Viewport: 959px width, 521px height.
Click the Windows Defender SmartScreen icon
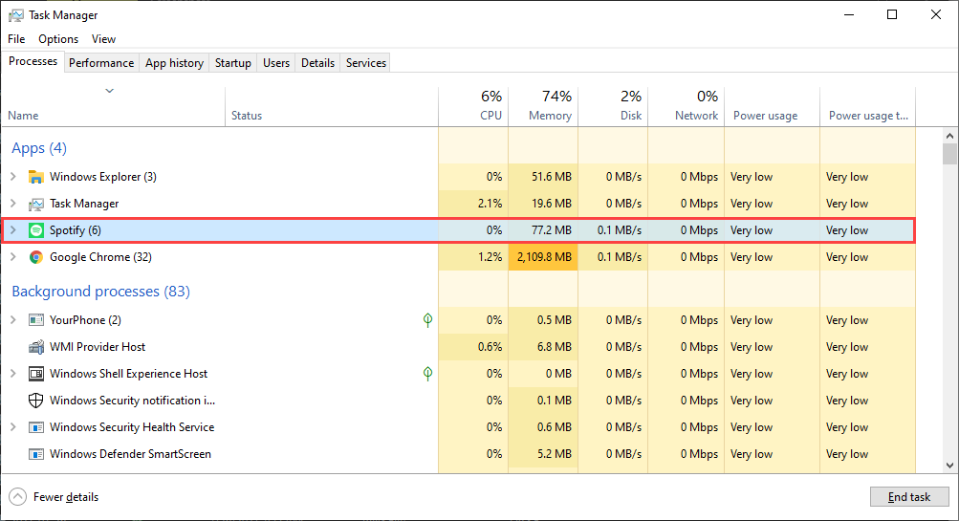[x=36, y=454]
